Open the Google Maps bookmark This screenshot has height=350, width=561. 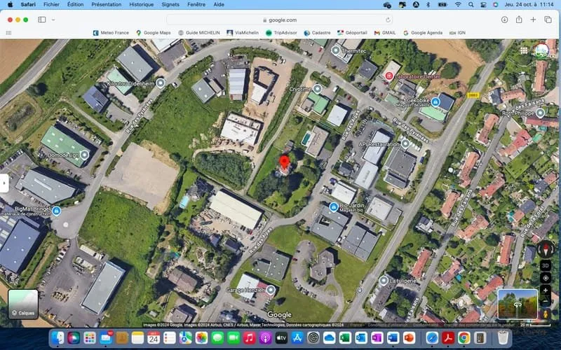pos(153,32)
